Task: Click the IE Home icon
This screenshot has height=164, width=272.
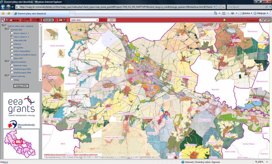Action: (215, 13)
